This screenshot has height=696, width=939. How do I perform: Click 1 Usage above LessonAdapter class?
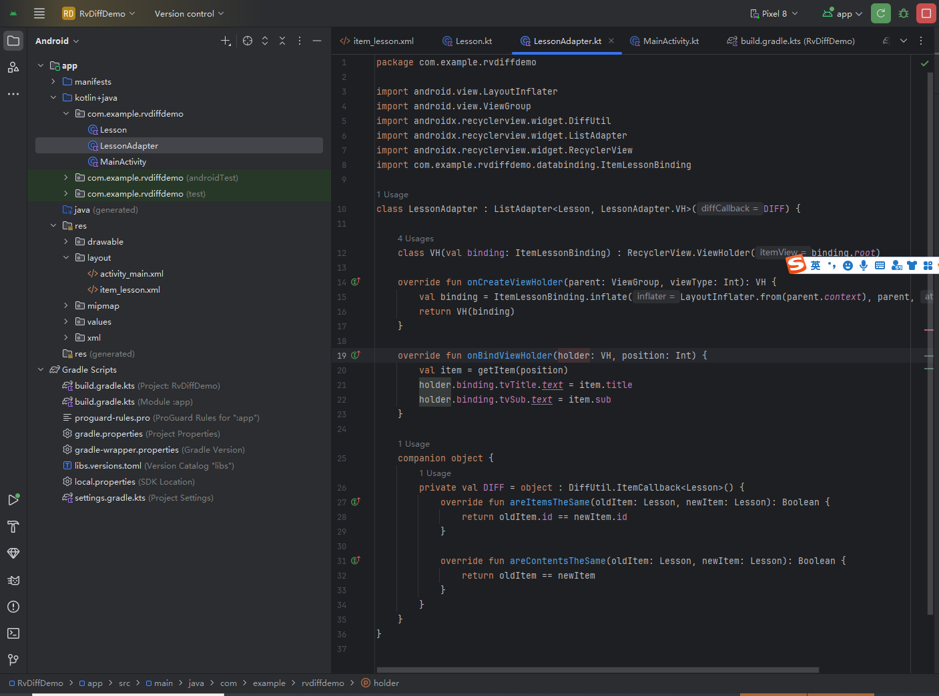click(392, 194)
